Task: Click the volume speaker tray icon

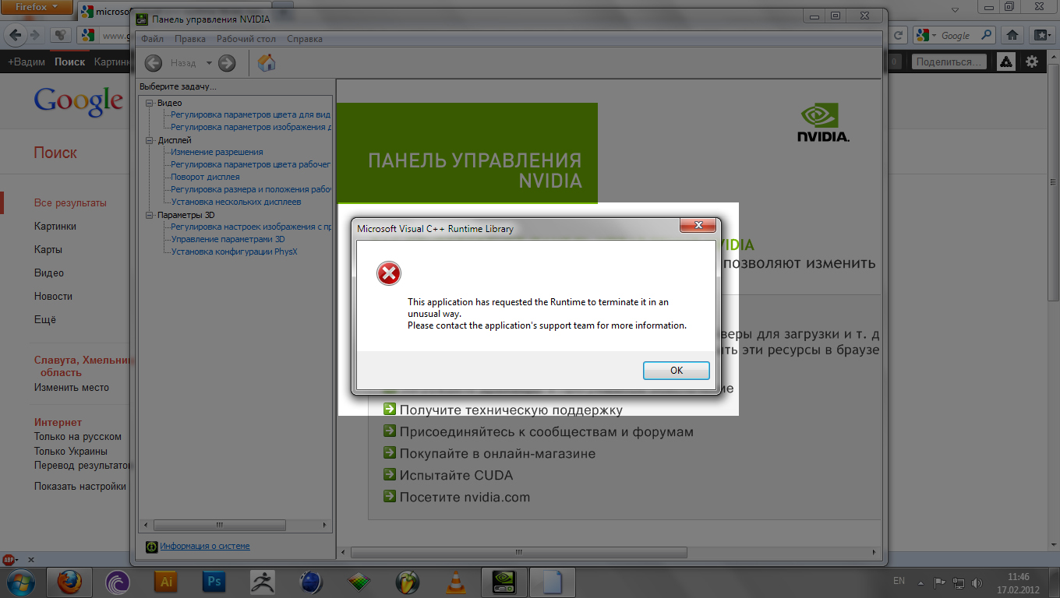Action: [x=976, y=582]
